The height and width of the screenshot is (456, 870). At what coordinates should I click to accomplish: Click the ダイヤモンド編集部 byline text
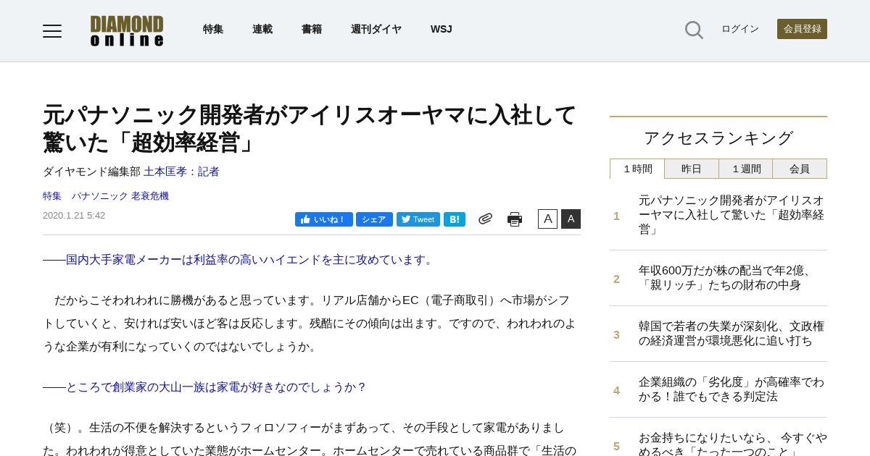coord(91,172)
